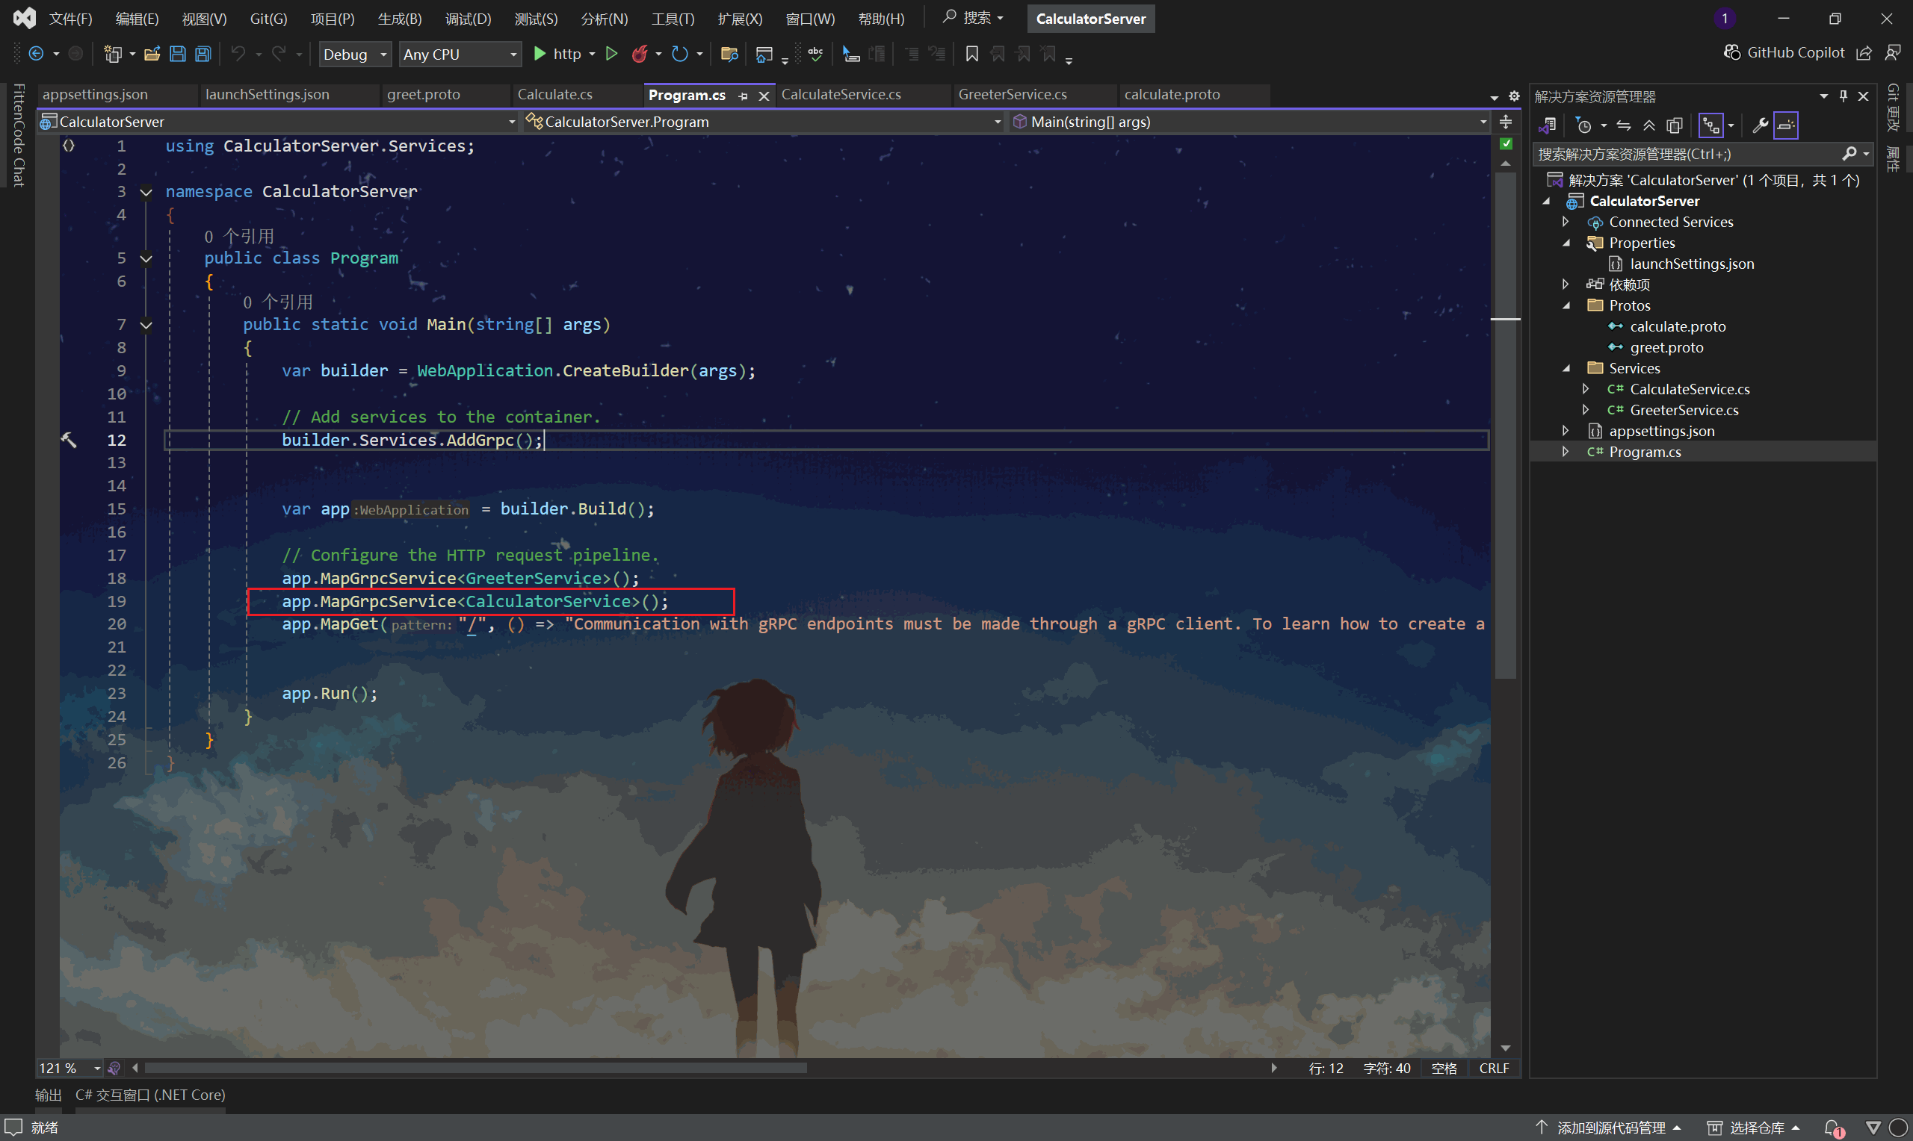Click the Save All toolbar icon
This screenshot has height=1141, width=1913.
pos(203,54)
